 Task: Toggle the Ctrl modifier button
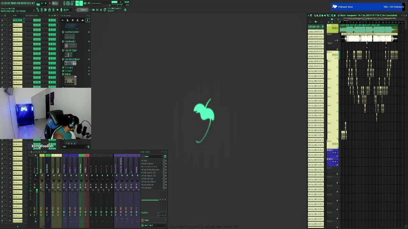(x=97, y=10)
